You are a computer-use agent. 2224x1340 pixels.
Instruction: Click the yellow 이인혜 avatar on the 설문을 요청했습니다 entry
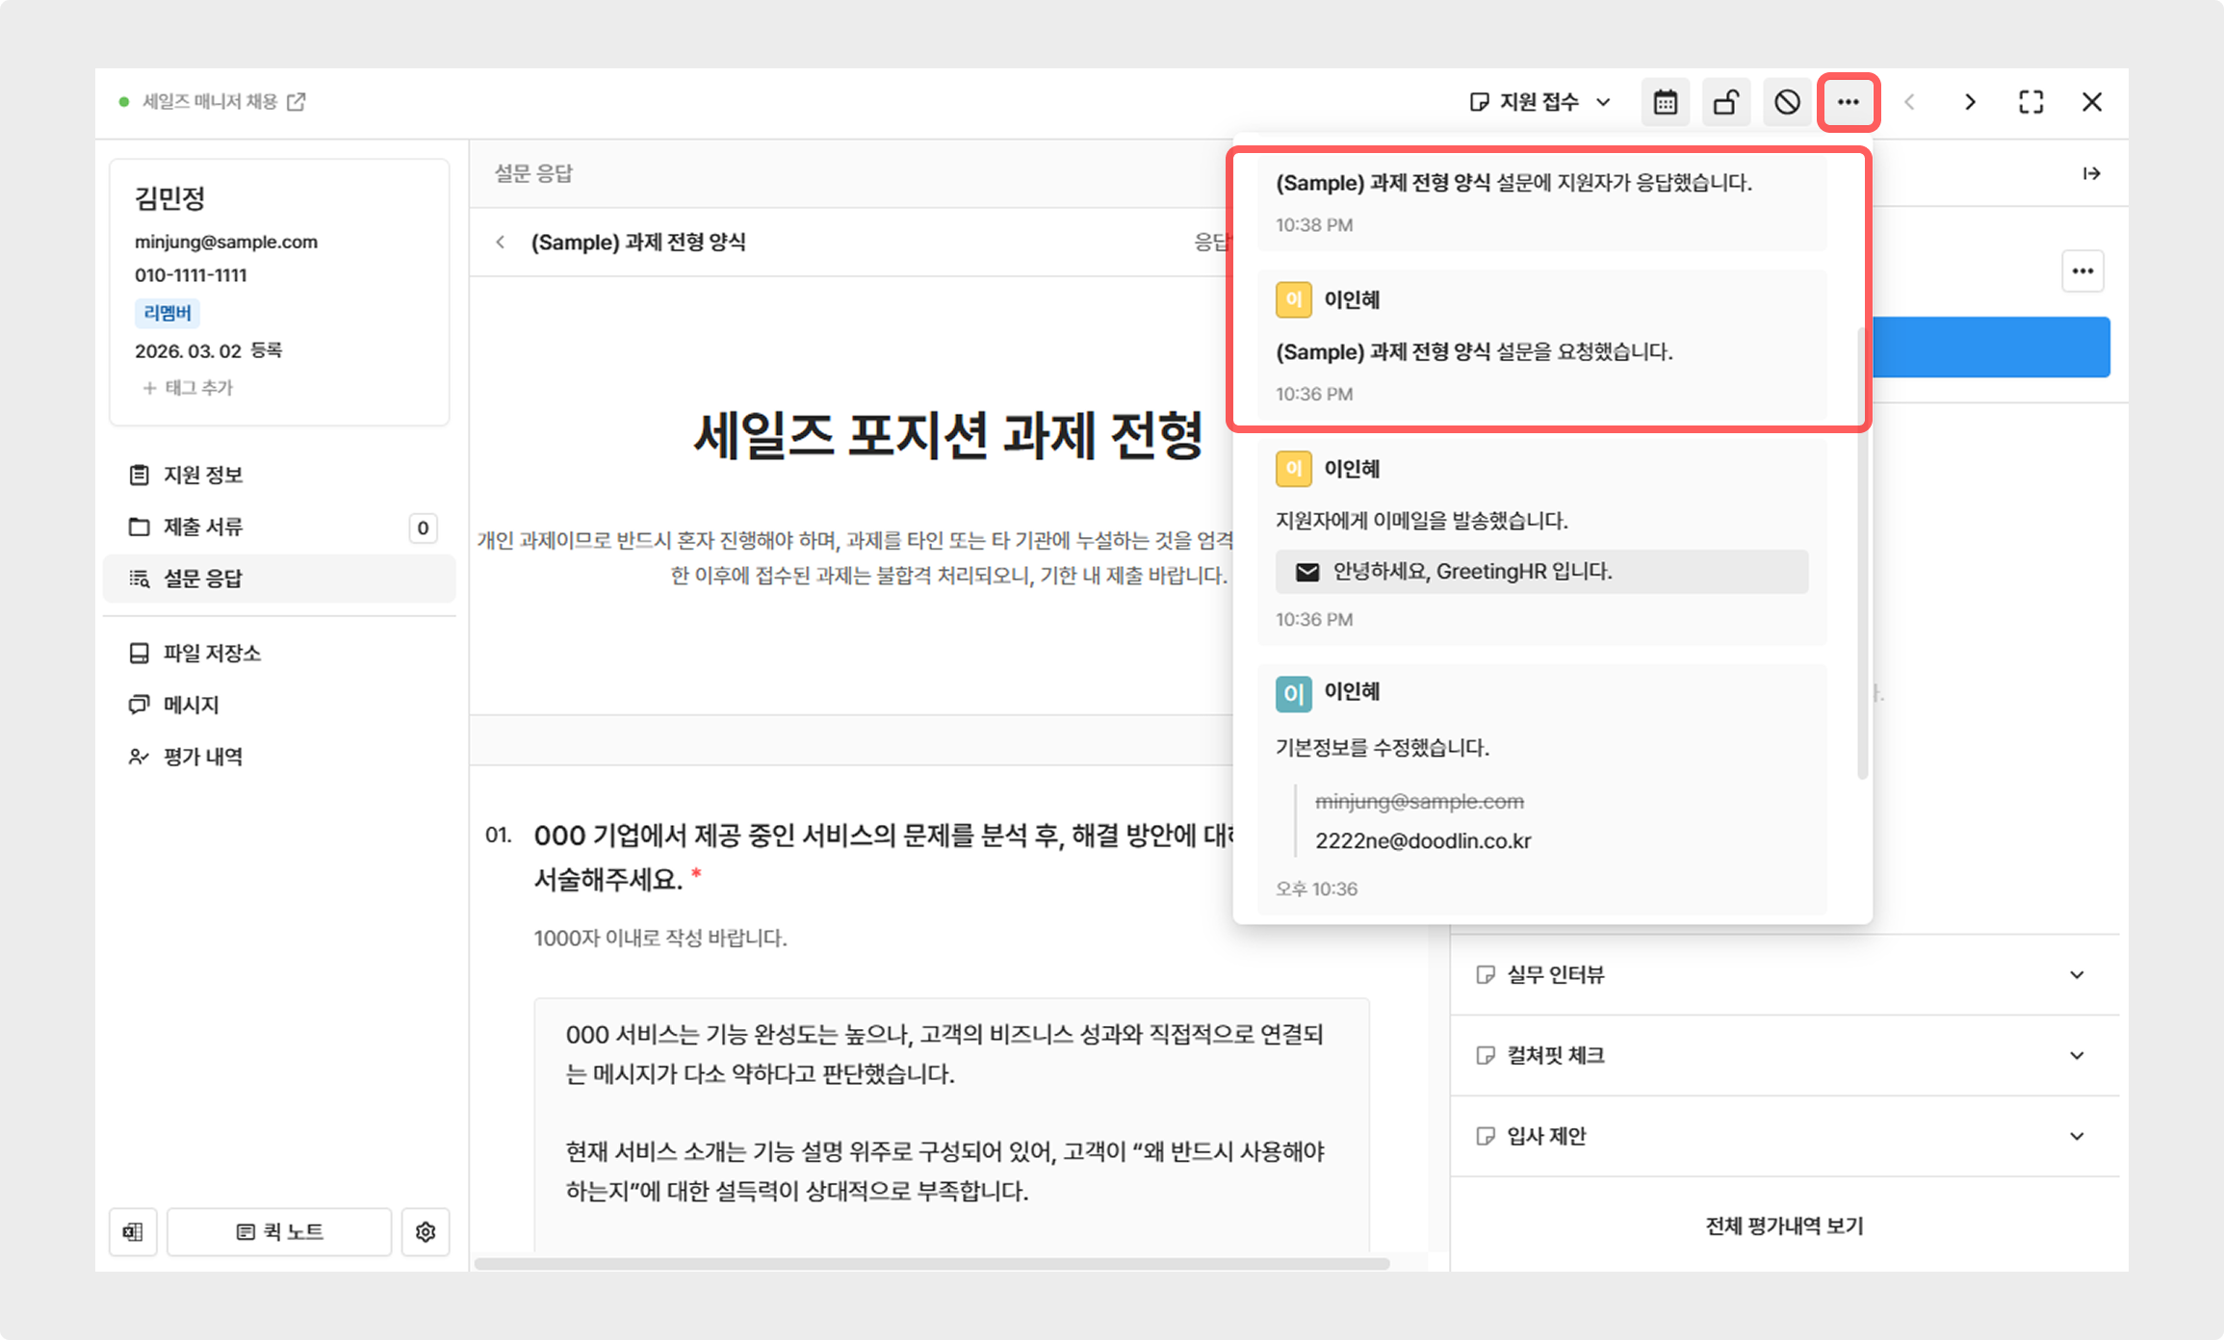pos(1293,300)
